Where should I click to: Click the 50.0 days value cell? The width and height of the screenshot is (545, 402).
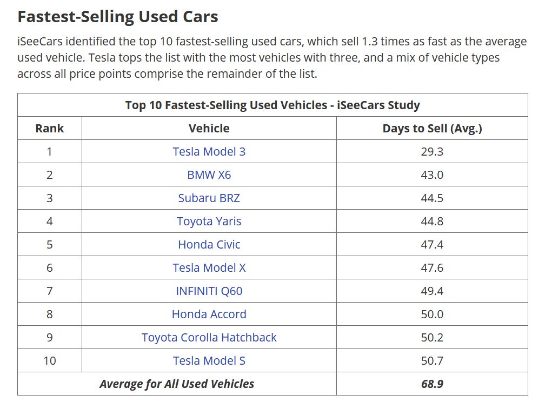431,314
